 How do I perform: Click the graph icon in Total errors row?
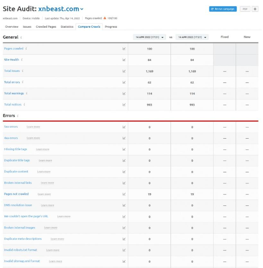click(x=124, y=82)
